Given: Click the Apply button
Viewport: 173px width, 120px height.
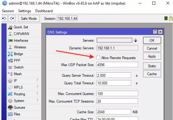Looking at the screenshot, I should 152,56.
